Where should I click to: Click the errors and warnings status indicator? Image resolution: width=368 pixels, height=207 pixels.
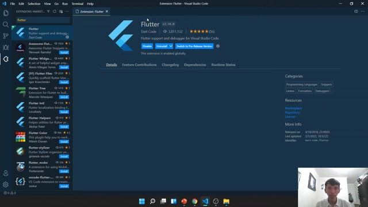10,193
